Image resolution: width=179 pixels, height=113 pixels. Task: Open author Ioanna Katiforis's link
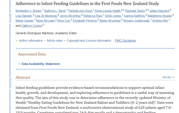(135, 16)
